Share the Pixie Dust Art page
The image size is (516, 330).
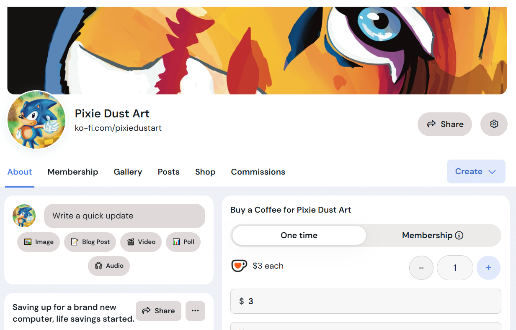click(445, 124)
